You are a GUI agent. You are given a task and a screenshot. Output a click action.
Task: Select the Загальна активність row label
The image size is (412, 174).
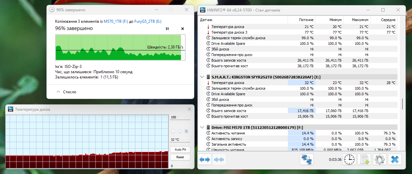pos(228,144)
